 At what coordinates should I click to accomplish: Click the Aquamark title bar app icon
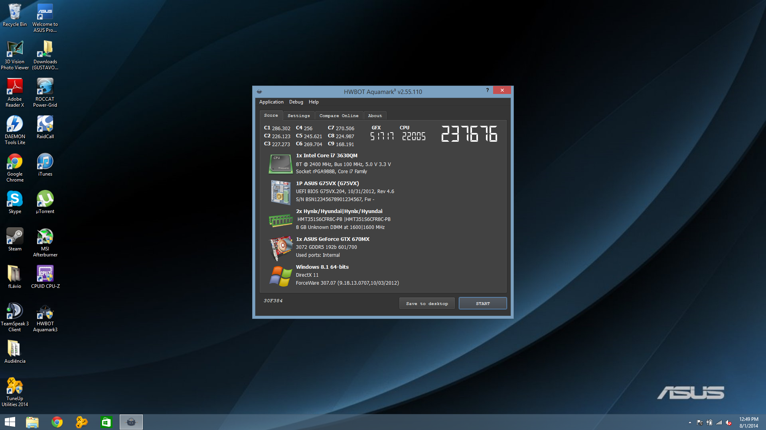click(x=259, y=91)
